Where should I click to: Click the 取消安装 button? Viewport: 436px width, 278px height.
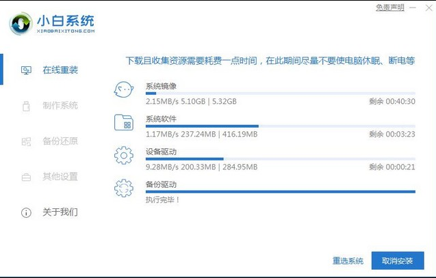pyautogui.click(x=397, y=261)
